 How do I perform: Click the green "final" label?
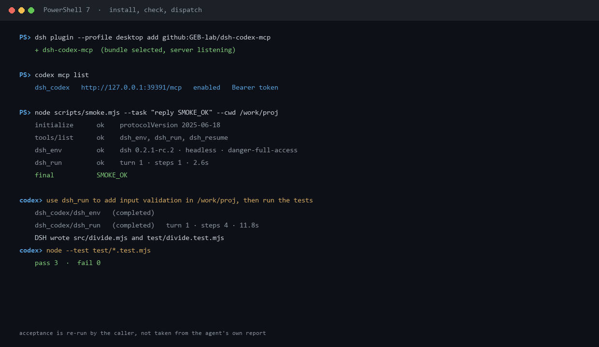(x=44, y=175)
